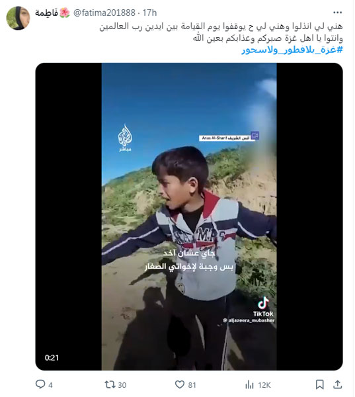The image size is (355, 397).
Task: Open the blue Arabic hashtag link
Action: pos(292,50)
